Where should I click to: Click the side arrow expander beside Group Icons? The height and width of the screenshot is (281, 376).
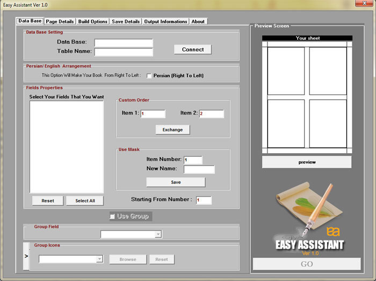(26, 256)
